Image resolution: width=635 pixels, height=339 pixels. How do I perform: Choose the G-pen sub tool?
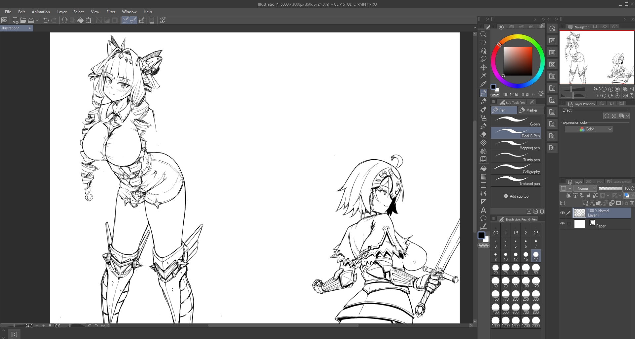click(516, 121)
